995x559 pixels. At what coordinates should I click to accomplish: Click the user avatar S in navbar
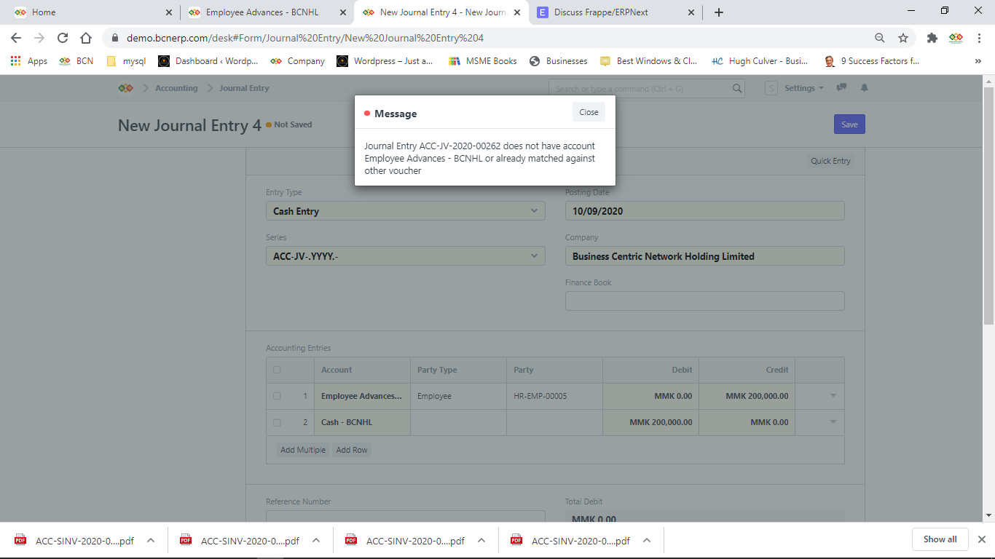[771, 88]
